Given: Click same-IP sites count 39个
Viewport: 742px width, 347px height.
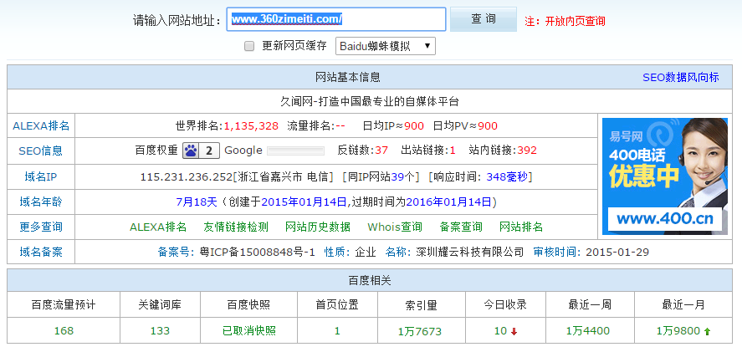Looking at the screenshot, I should click(402, 176).
